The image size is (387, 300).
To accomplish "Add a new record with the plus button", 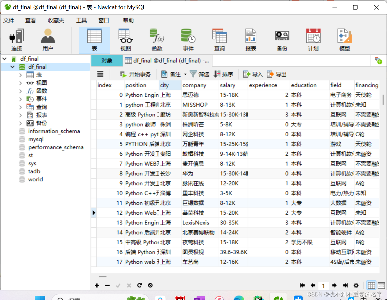I will click(97, 285).
